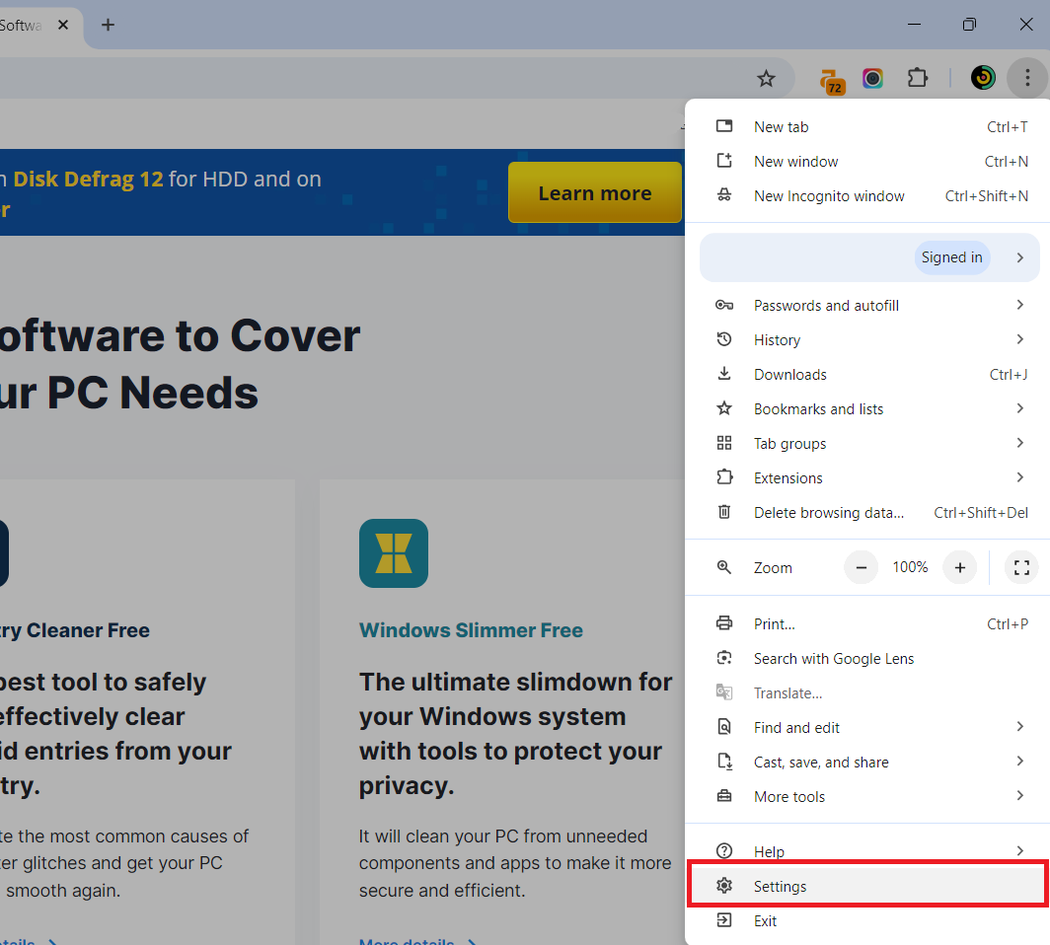Click the bookmark star in address bar

(766, 78)
